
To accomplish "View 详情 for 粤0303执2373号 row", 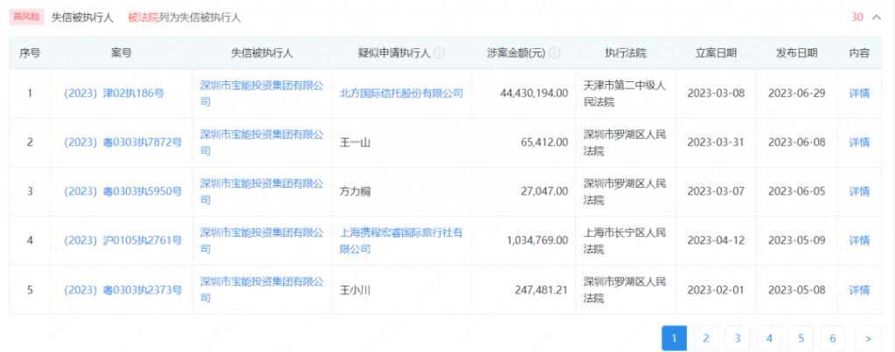I will click(859, 290).
